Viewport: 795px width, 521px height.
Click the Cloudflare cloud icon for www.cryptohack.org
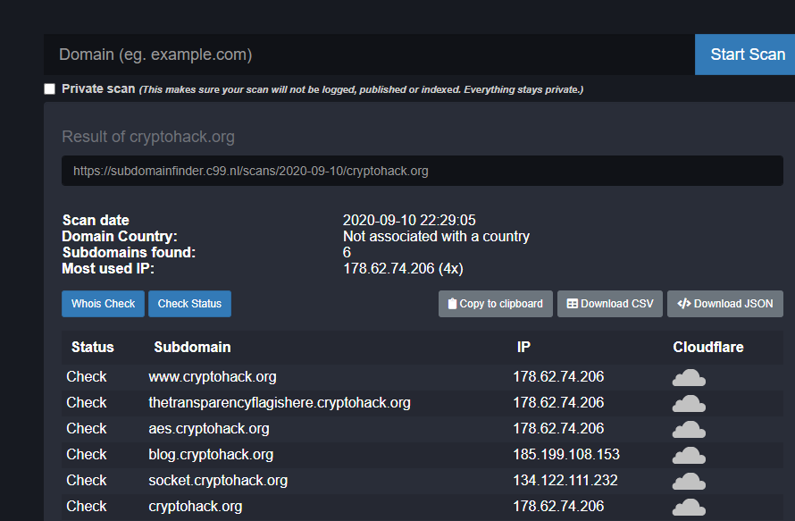pos(689,378)
